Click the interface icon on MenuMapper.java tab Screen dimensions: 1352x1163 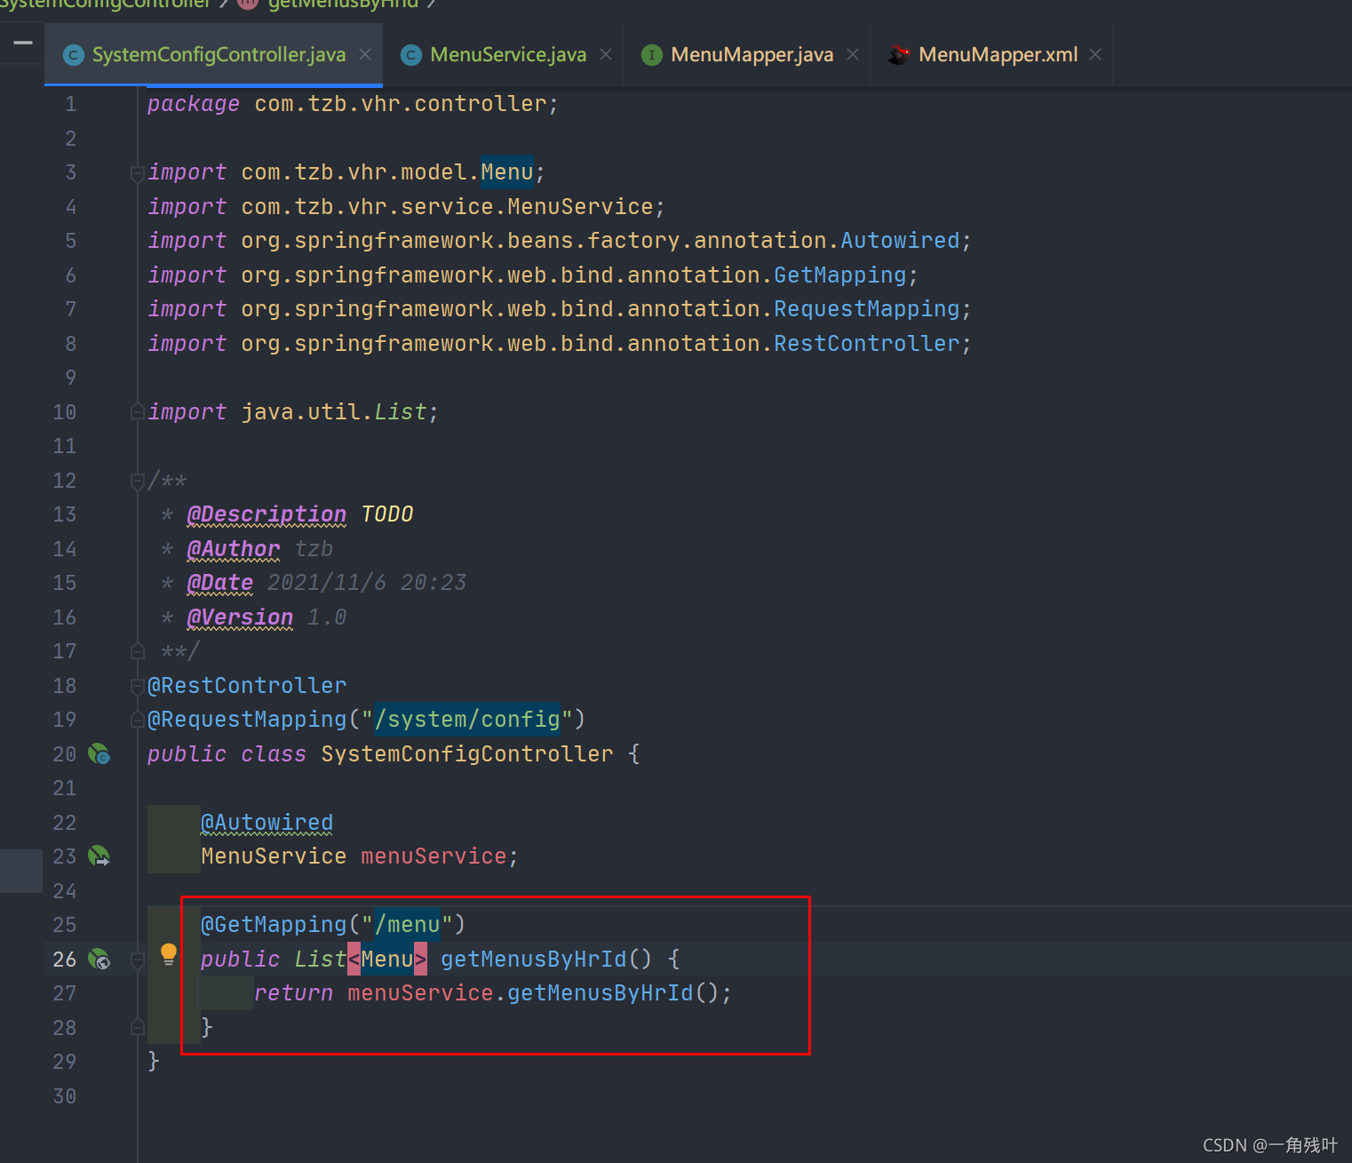pos(651,55)
